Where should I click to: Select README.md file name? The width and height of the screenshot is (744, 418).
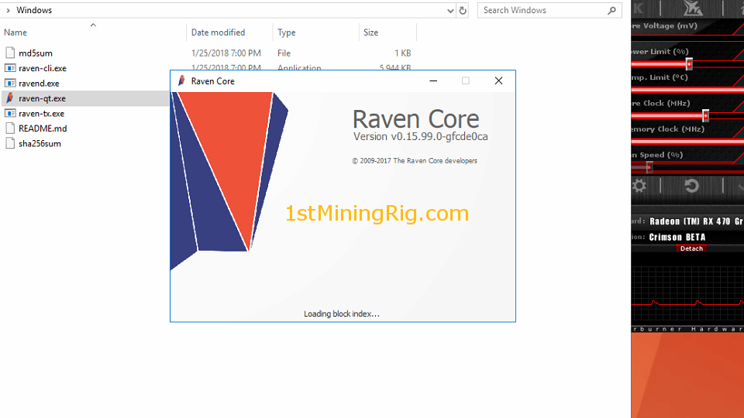pyautogui.click(x=43, y=128)
